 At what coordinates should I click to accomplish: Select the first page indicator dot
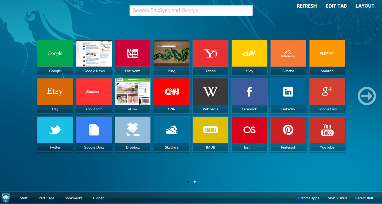(x=188, y=182)
